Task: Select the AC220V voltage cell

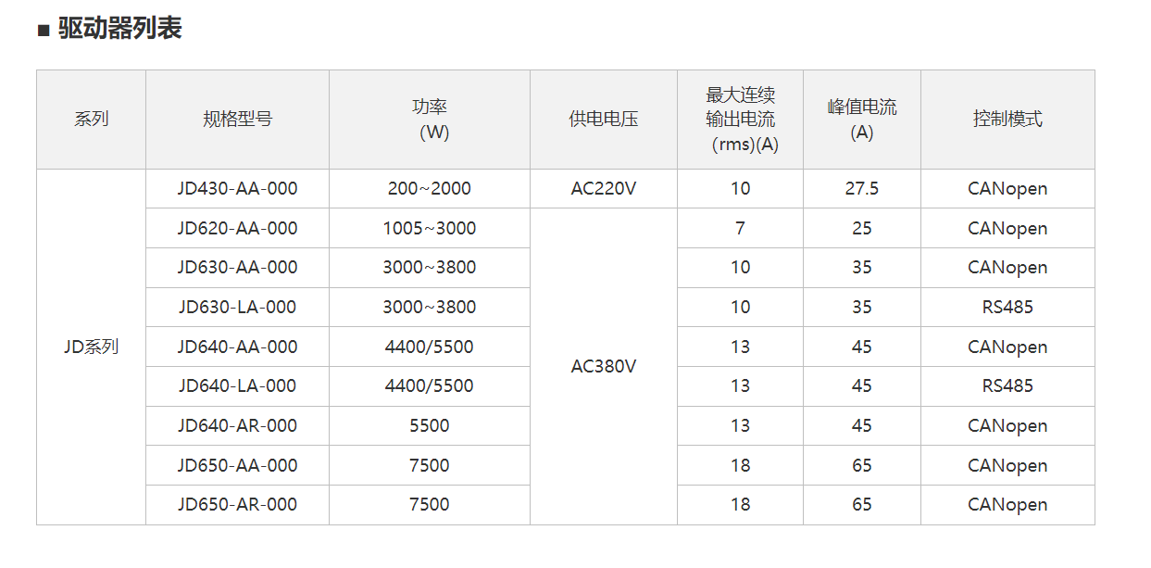Action: click(604, 189)
